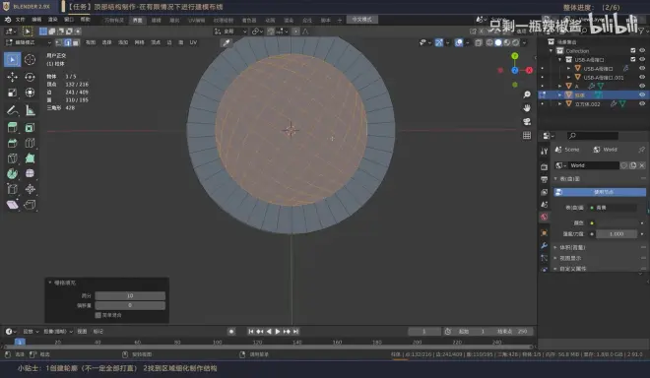
Task: Click the blue Use Nodes button
Action: coord(600,192)
